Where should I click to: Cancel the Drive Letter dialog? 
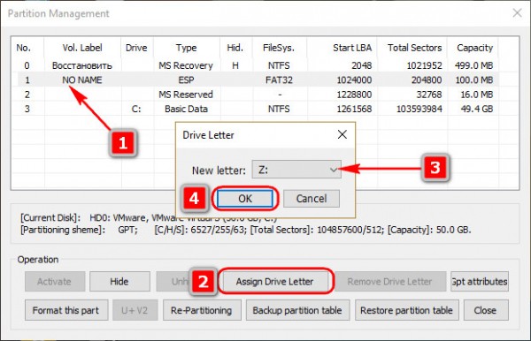[x=312, y=199]
